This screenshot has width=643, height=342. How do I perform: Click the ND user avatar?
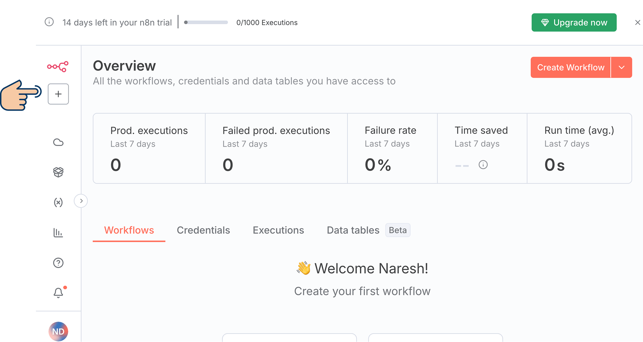click(58, 331)
